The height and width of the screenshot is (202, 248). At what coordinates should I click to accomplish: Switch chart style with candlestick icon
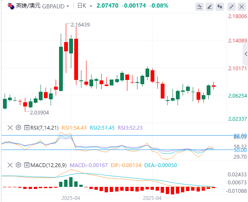point(220,7)
